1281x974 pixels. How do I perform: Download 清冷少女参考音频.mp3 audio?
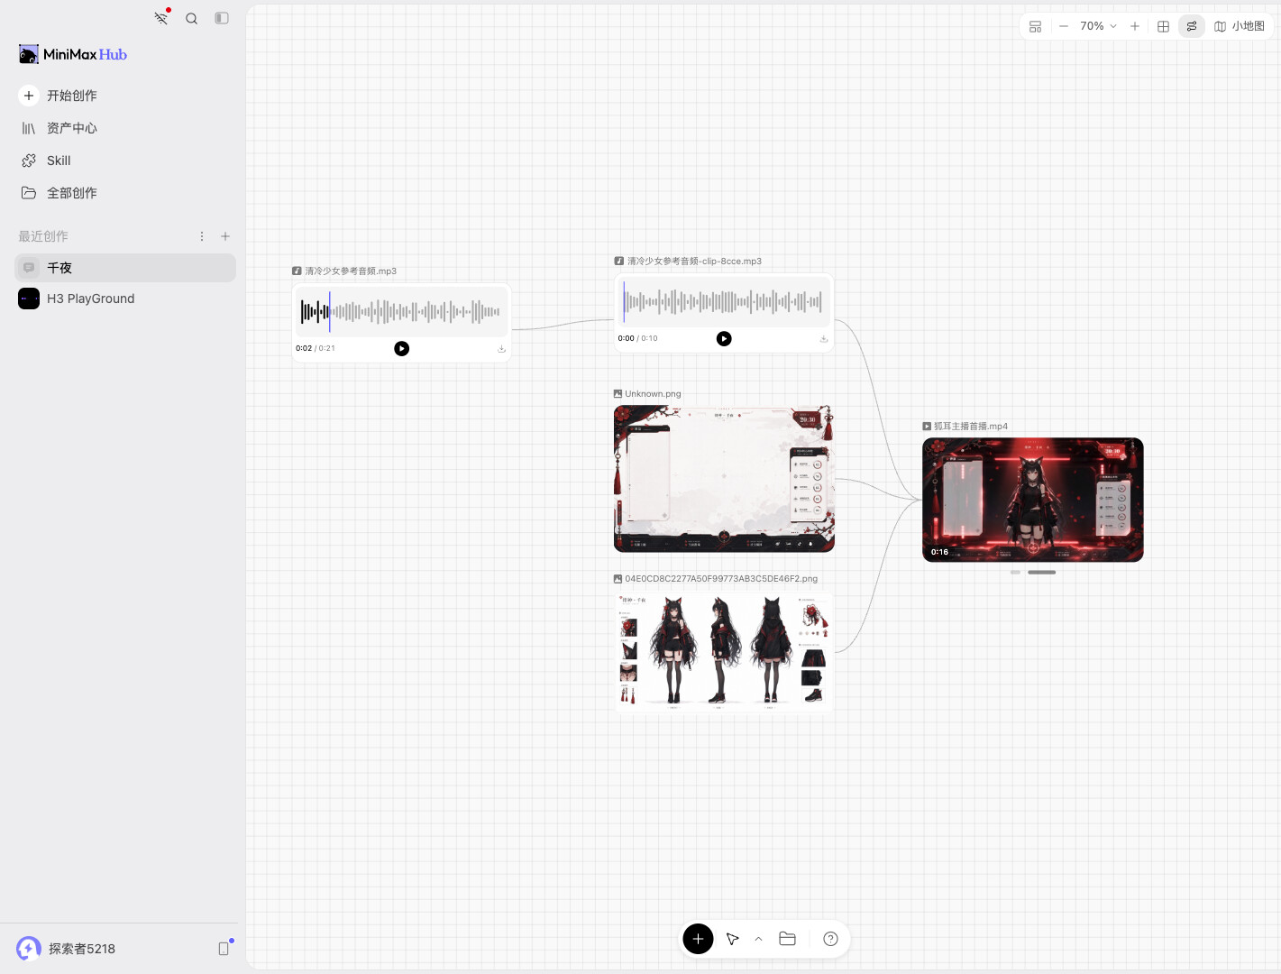click(x=502, y=349)
